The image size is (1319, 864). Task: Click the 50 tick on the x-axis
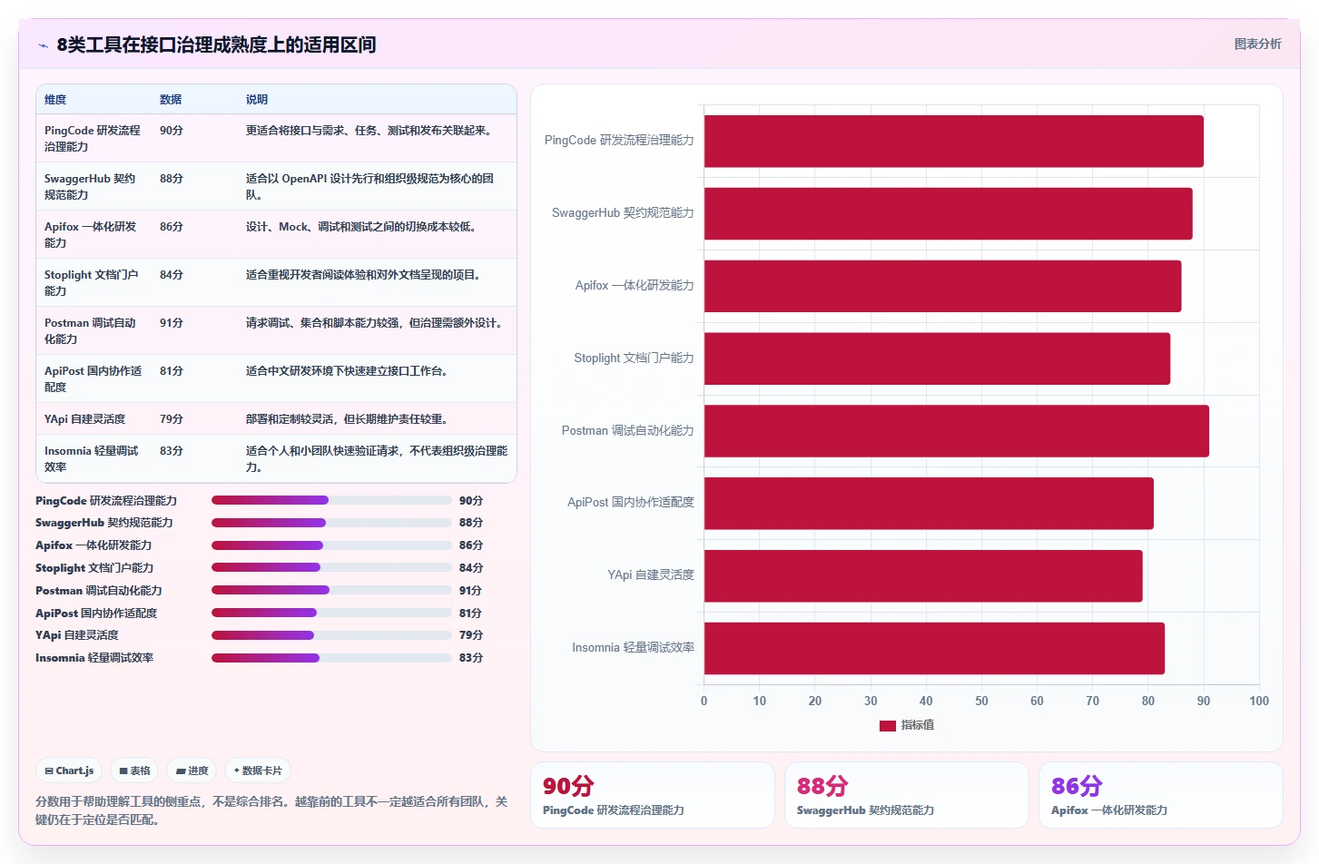981,701
